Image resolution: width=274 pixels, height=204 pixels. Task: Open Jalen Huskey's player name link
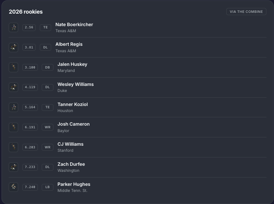(72, 64)
